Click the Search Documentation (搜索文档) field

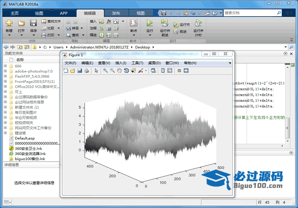coord(250,13)
